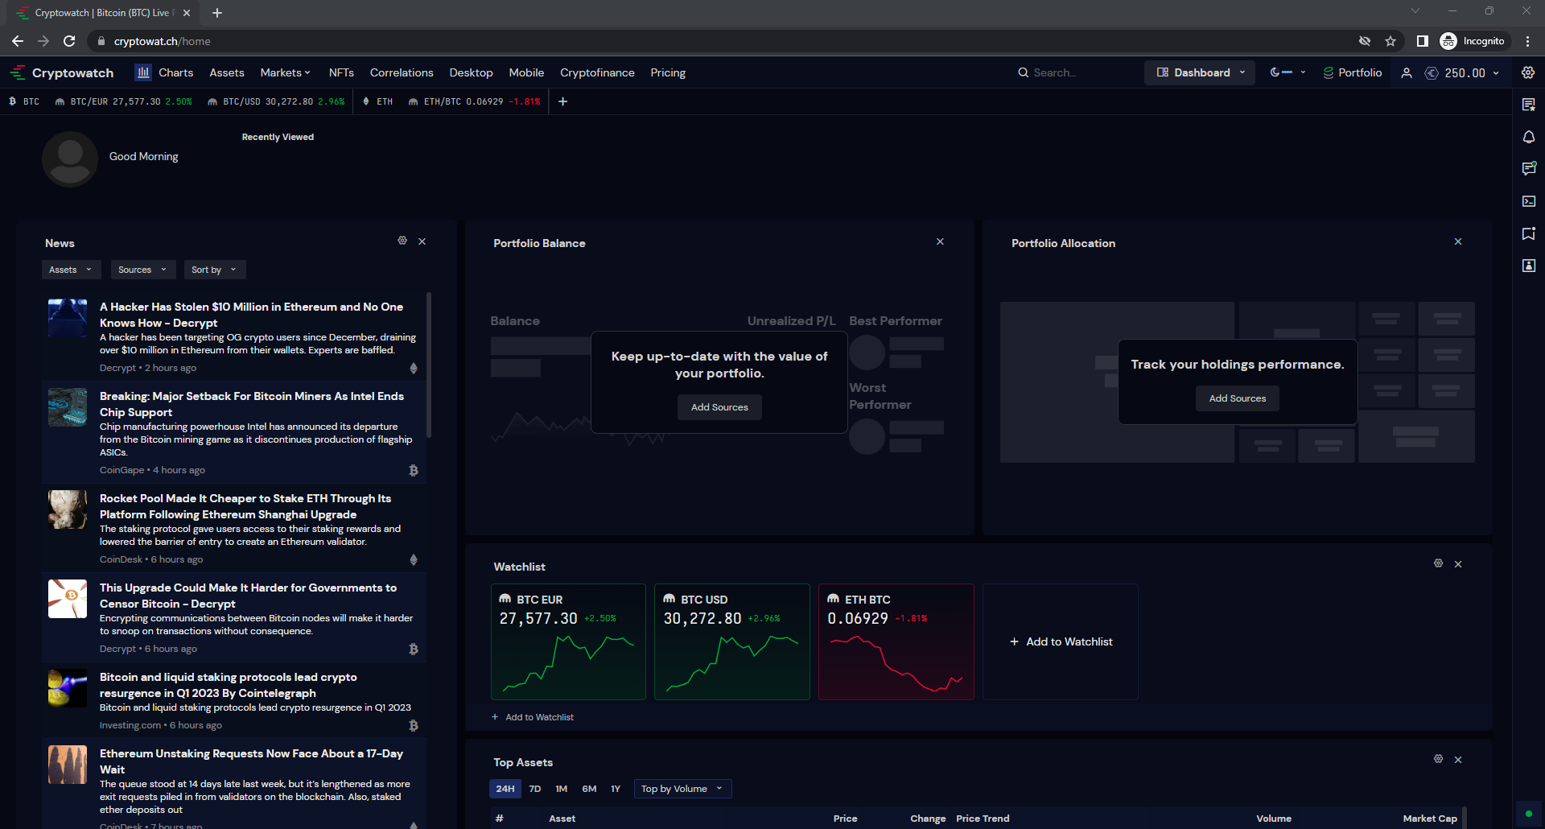Open the Mobile page
The image size is (1545, 829).
526,72
